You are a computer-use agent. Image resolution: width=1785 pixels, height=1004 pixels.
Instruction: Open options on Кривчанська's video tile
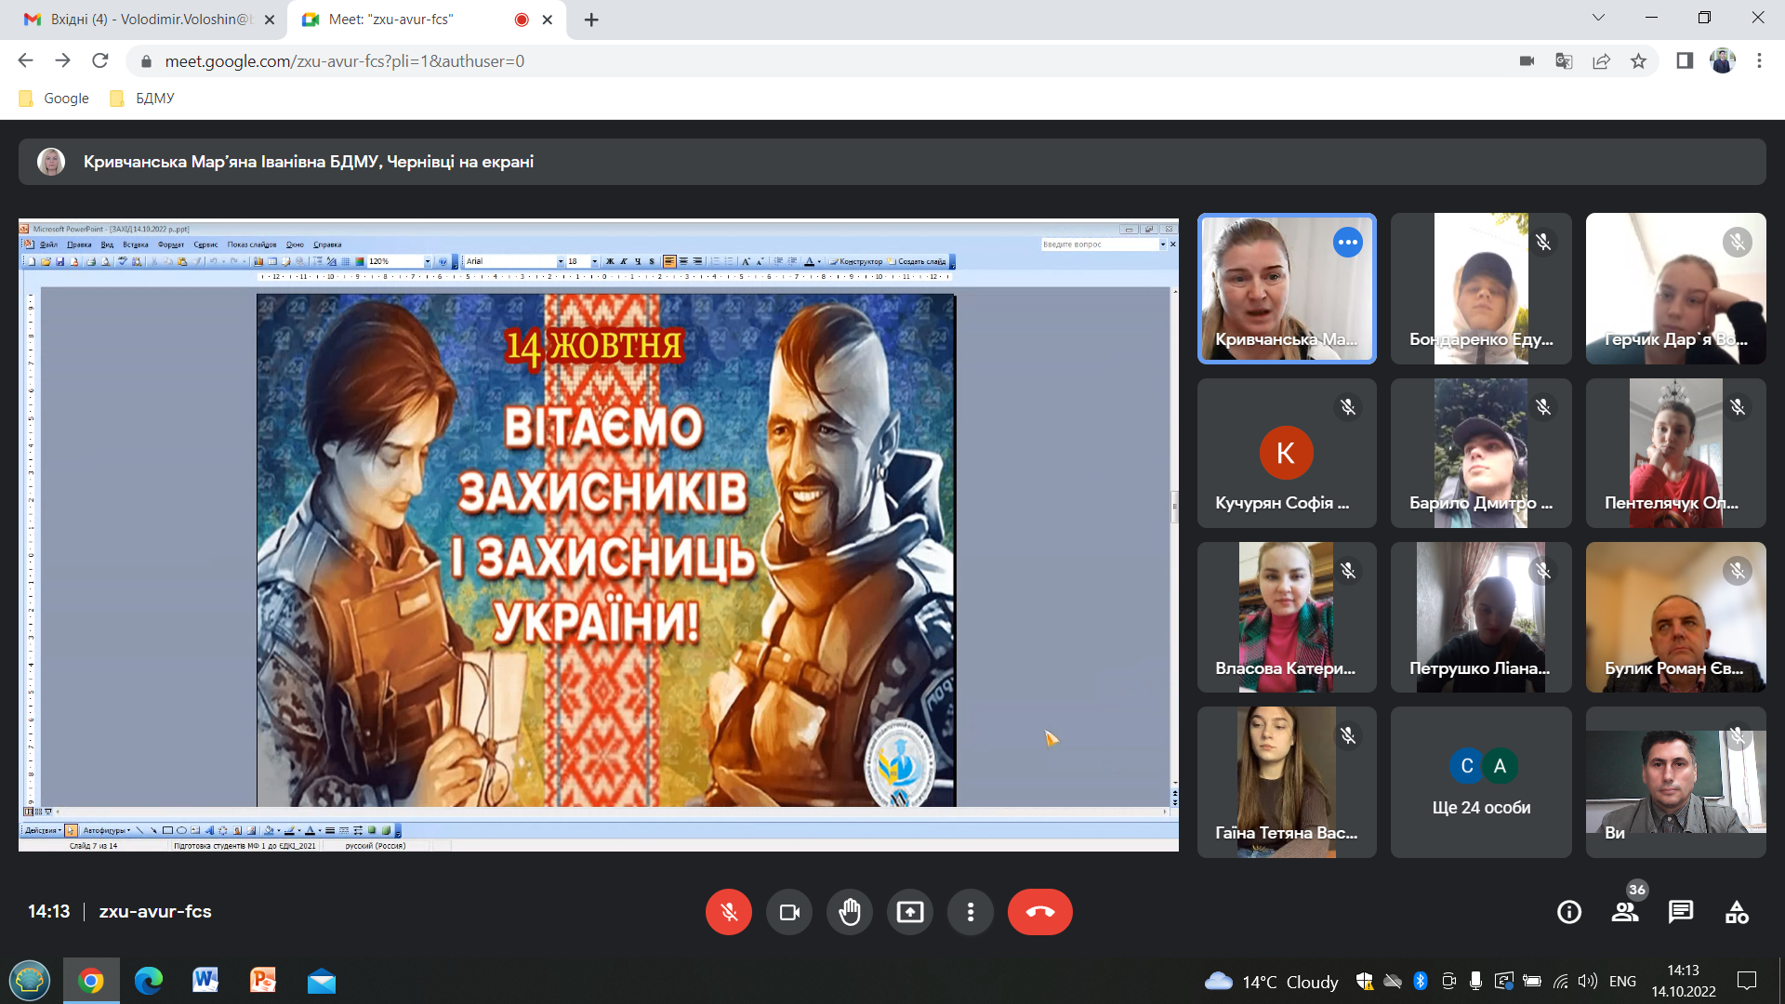(1348, 243)
